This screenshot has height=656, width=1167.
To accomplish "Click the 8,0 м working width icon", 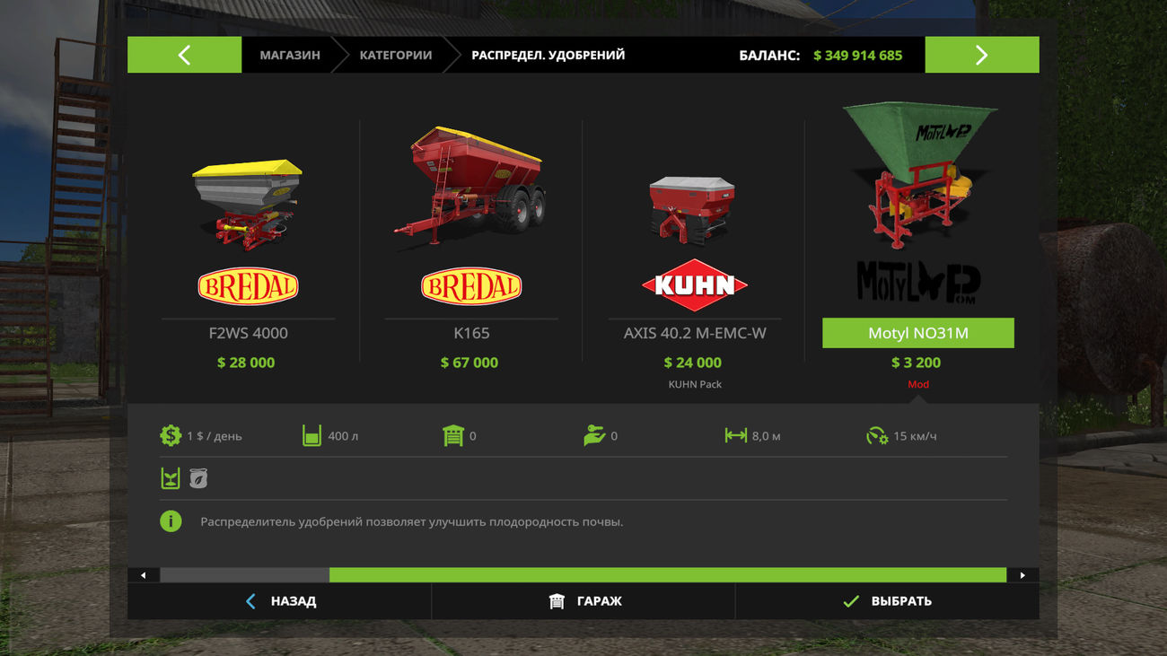I will click(x=736, y=436).
